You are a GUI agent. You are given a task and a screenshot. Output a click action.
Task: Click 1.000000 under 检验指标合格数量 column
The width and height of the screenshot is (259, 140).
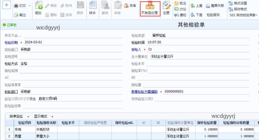point(236,136)
